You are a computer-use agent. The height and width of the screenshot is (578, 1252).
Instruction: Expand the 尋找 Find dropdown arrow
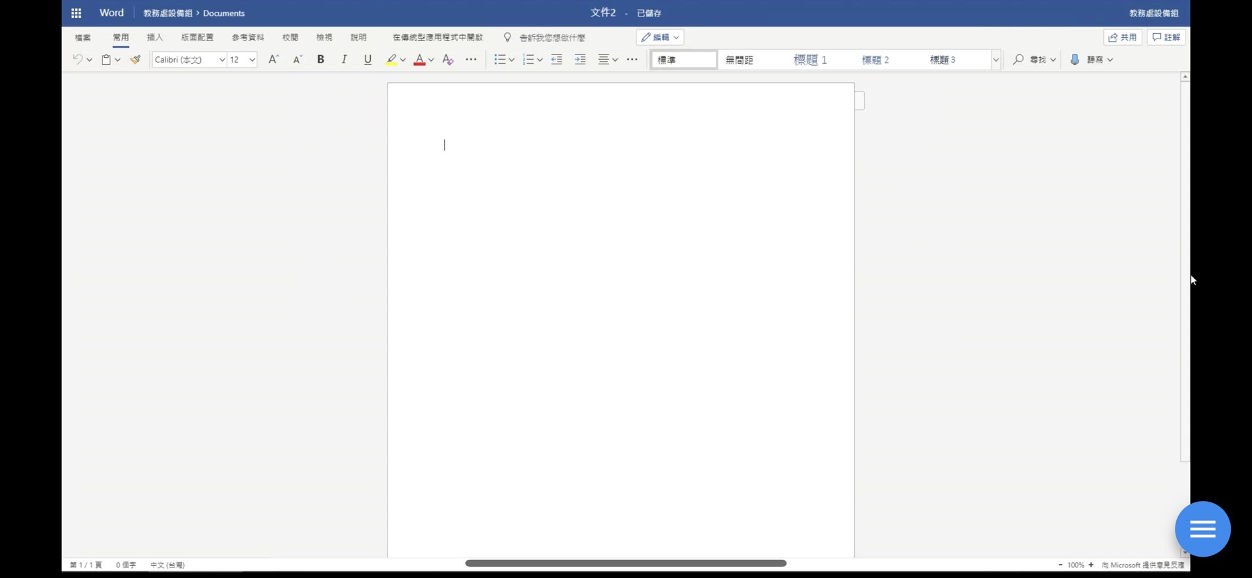click(1053, 60)
